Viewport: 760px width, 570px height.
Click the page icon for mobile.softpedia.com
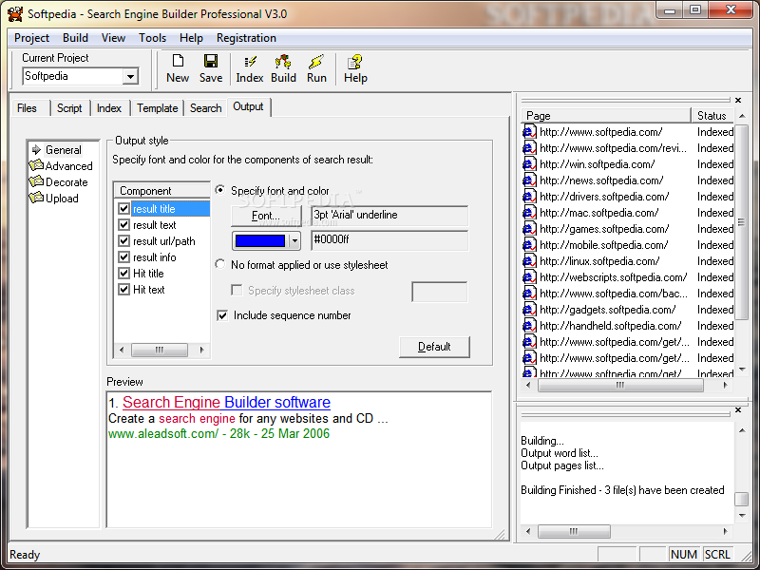[x=529, y=245]
